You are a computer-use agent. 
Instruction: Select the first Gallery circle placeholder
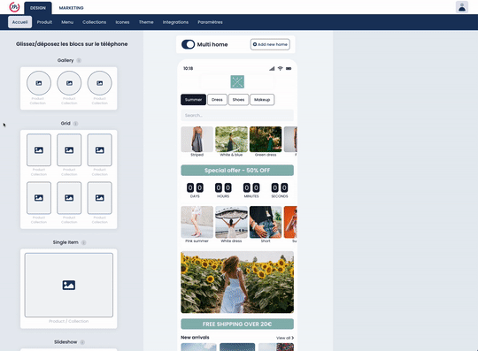click(39, 83)
